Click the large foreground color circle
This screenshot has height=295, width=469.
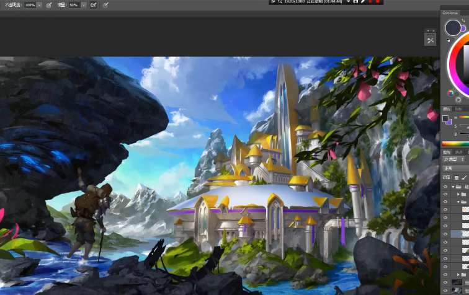(x=453, y=28)
